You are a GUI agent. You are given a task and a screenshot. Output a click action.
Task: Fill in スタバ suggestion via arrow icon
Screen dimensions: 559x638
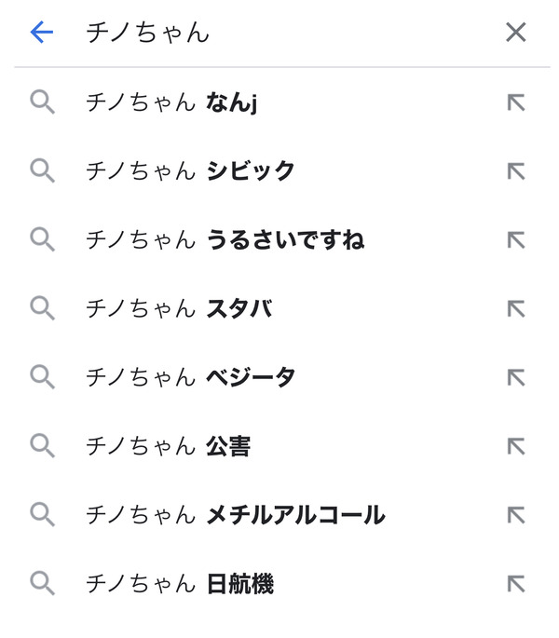tap(516, 309)
